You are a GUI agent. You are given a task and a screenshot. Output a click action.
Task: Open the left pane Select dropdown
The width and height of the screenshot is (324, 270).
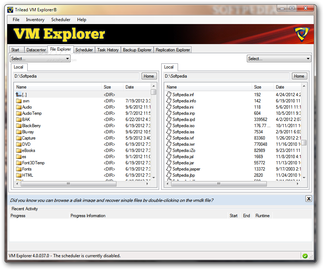coord(40,59)
